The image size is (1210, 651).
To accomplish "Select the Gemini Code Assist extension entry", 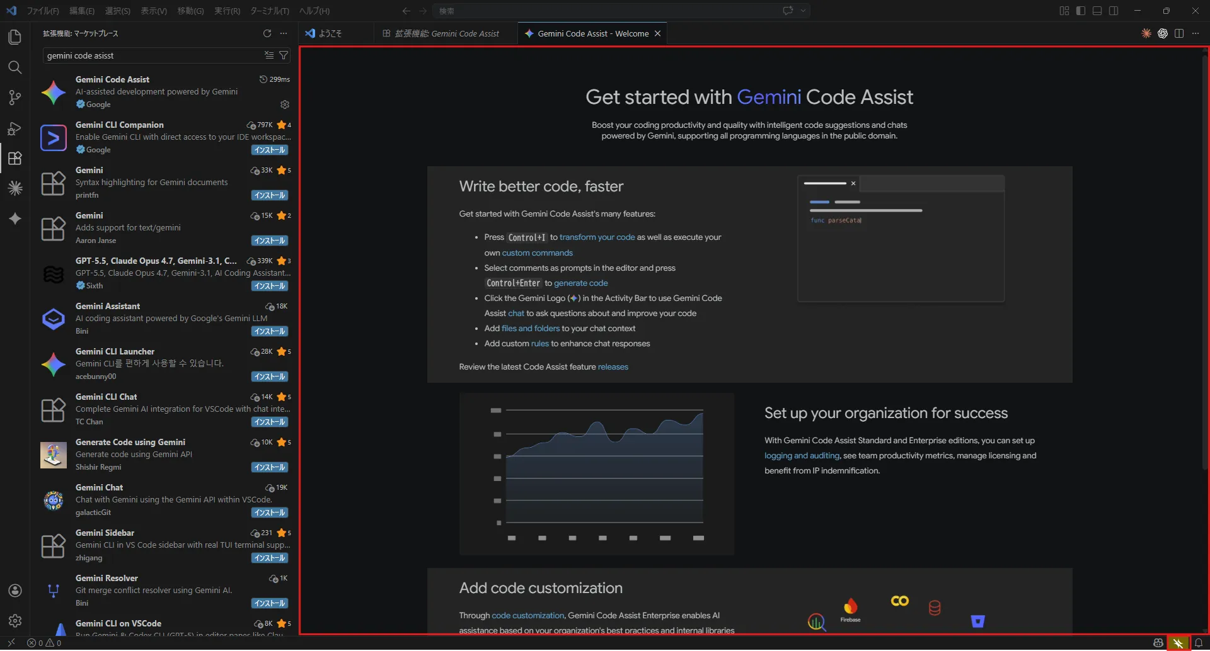I will [x=165, y=92].
